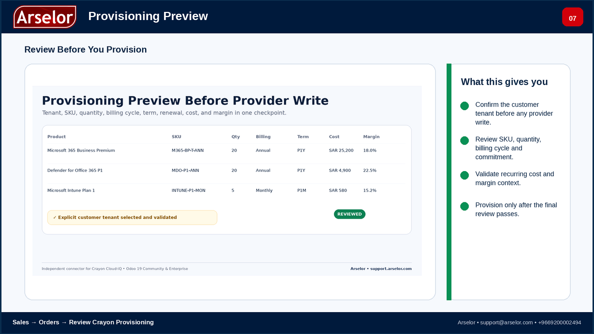Click the "Validate recurring cost" bullet text

tap(515, 179)
